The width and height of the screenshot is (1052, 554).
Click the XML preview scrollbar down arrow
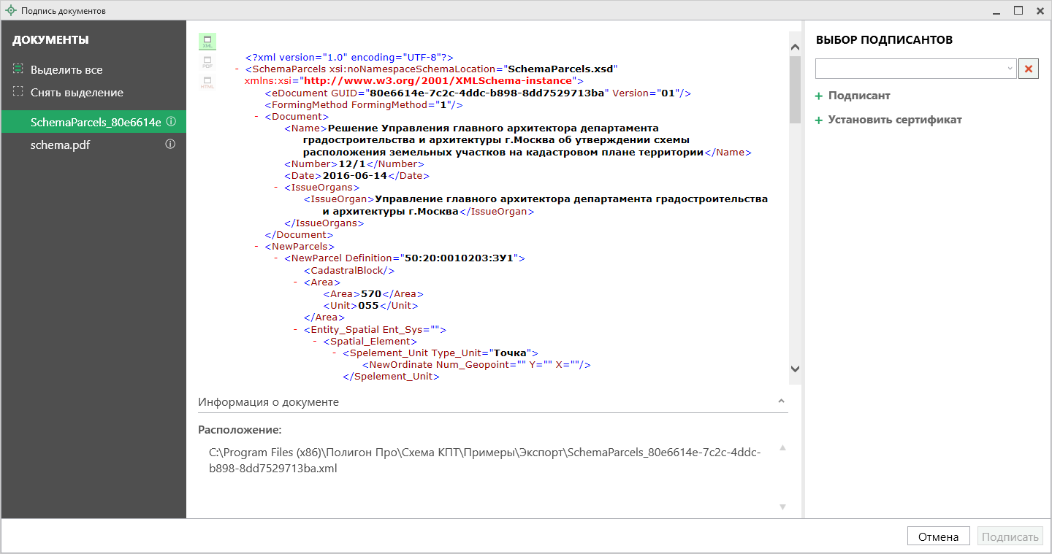796,369
